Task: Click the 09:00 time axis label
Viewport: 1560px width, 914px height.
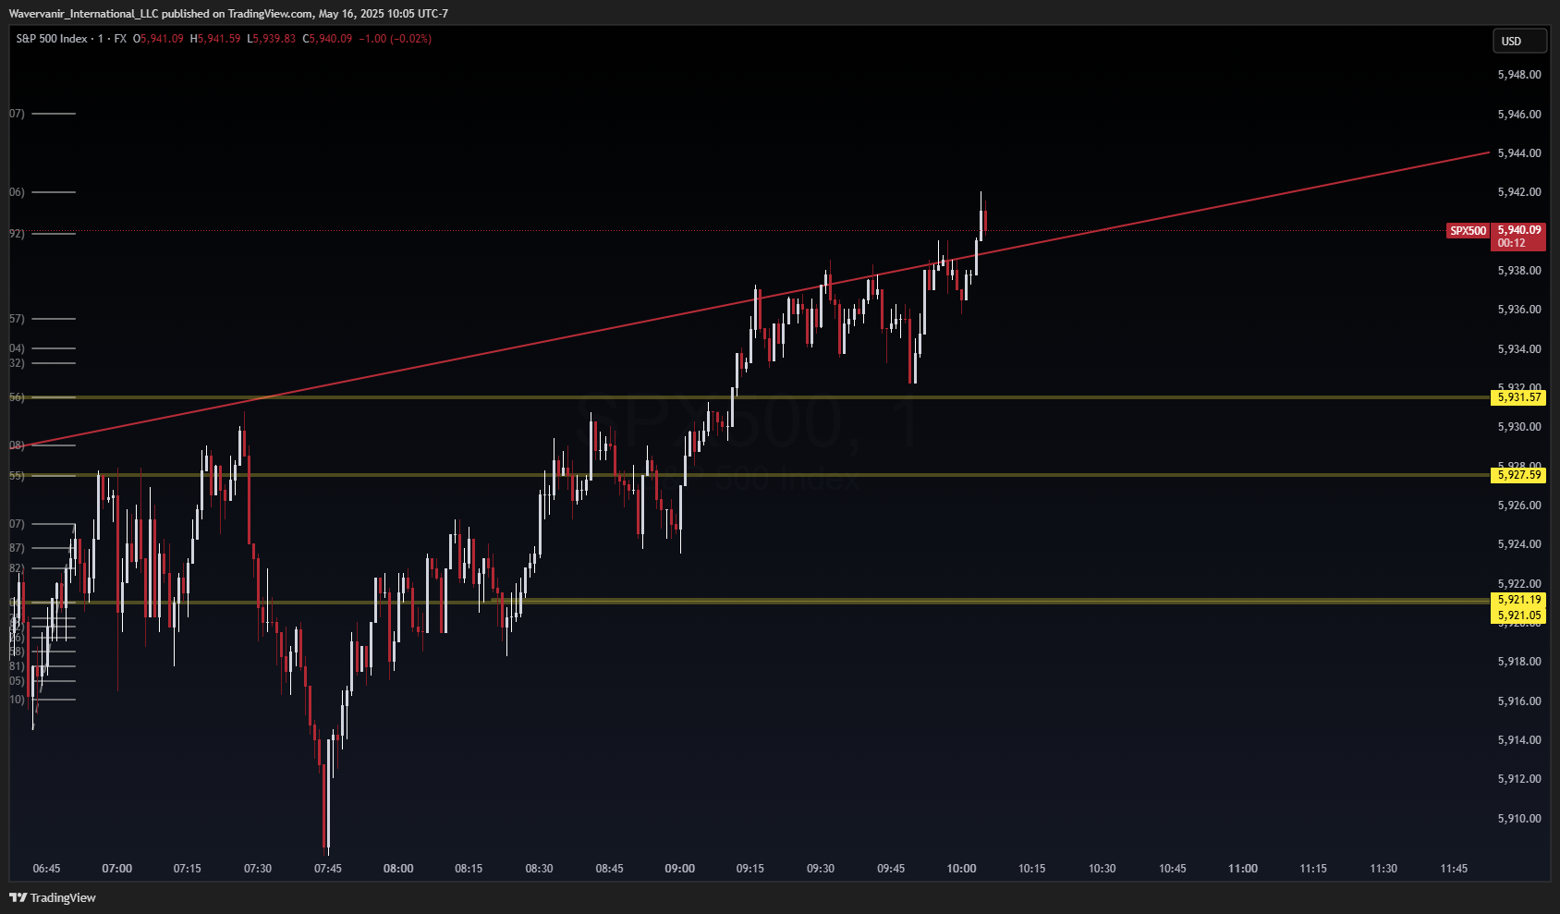Action: [x=680, y=869]
